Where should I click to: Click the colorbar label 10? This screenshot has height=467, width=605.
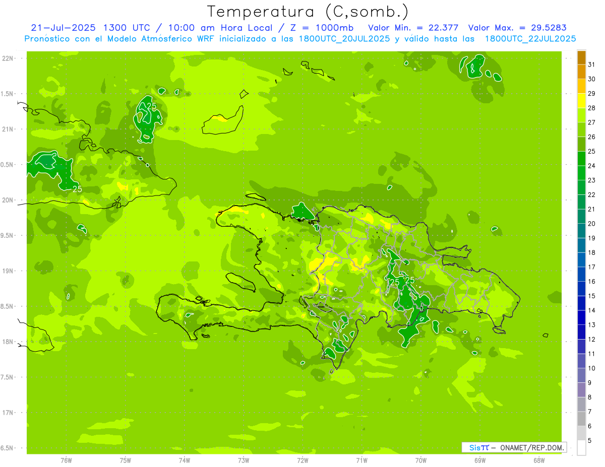[x=592, y=368]
